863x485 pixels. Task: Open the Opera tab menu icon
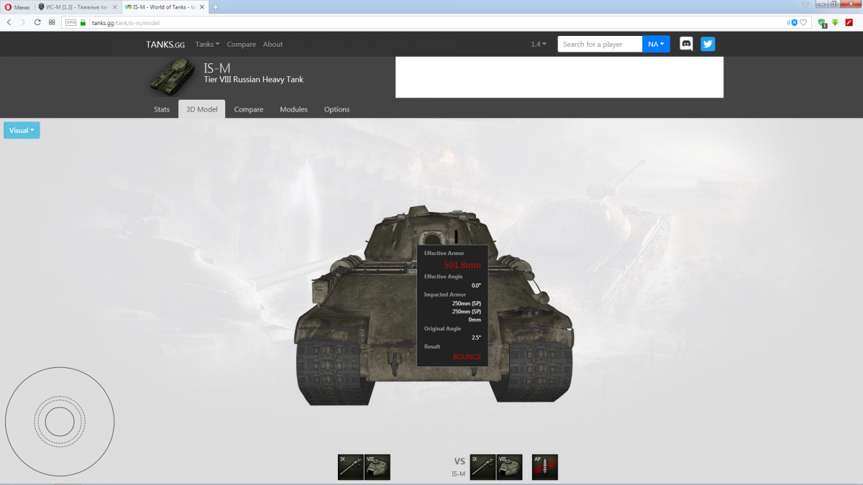tap(805, 4)
